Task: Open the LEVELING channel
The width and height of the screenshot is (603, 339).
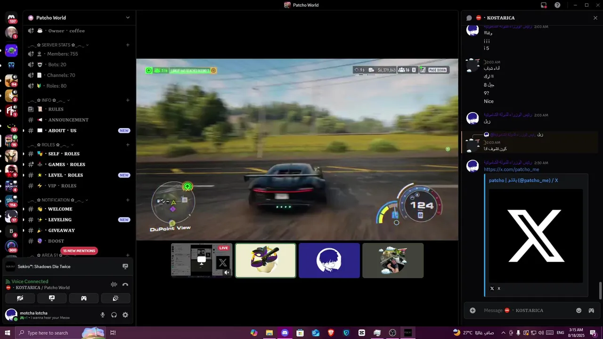Action: coord(78,220)
